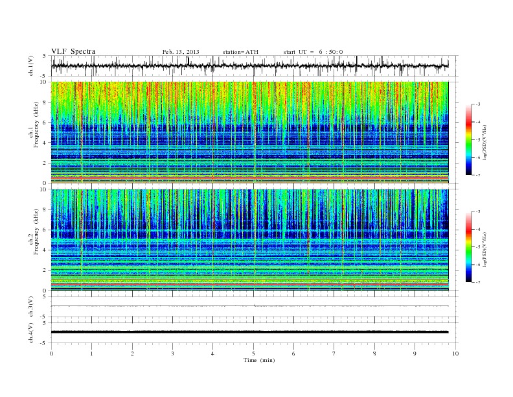Click the '-3' tick on ch.1 colorbar
The height and width of the screenshot is (397, 513).
[x=477, y=104]
